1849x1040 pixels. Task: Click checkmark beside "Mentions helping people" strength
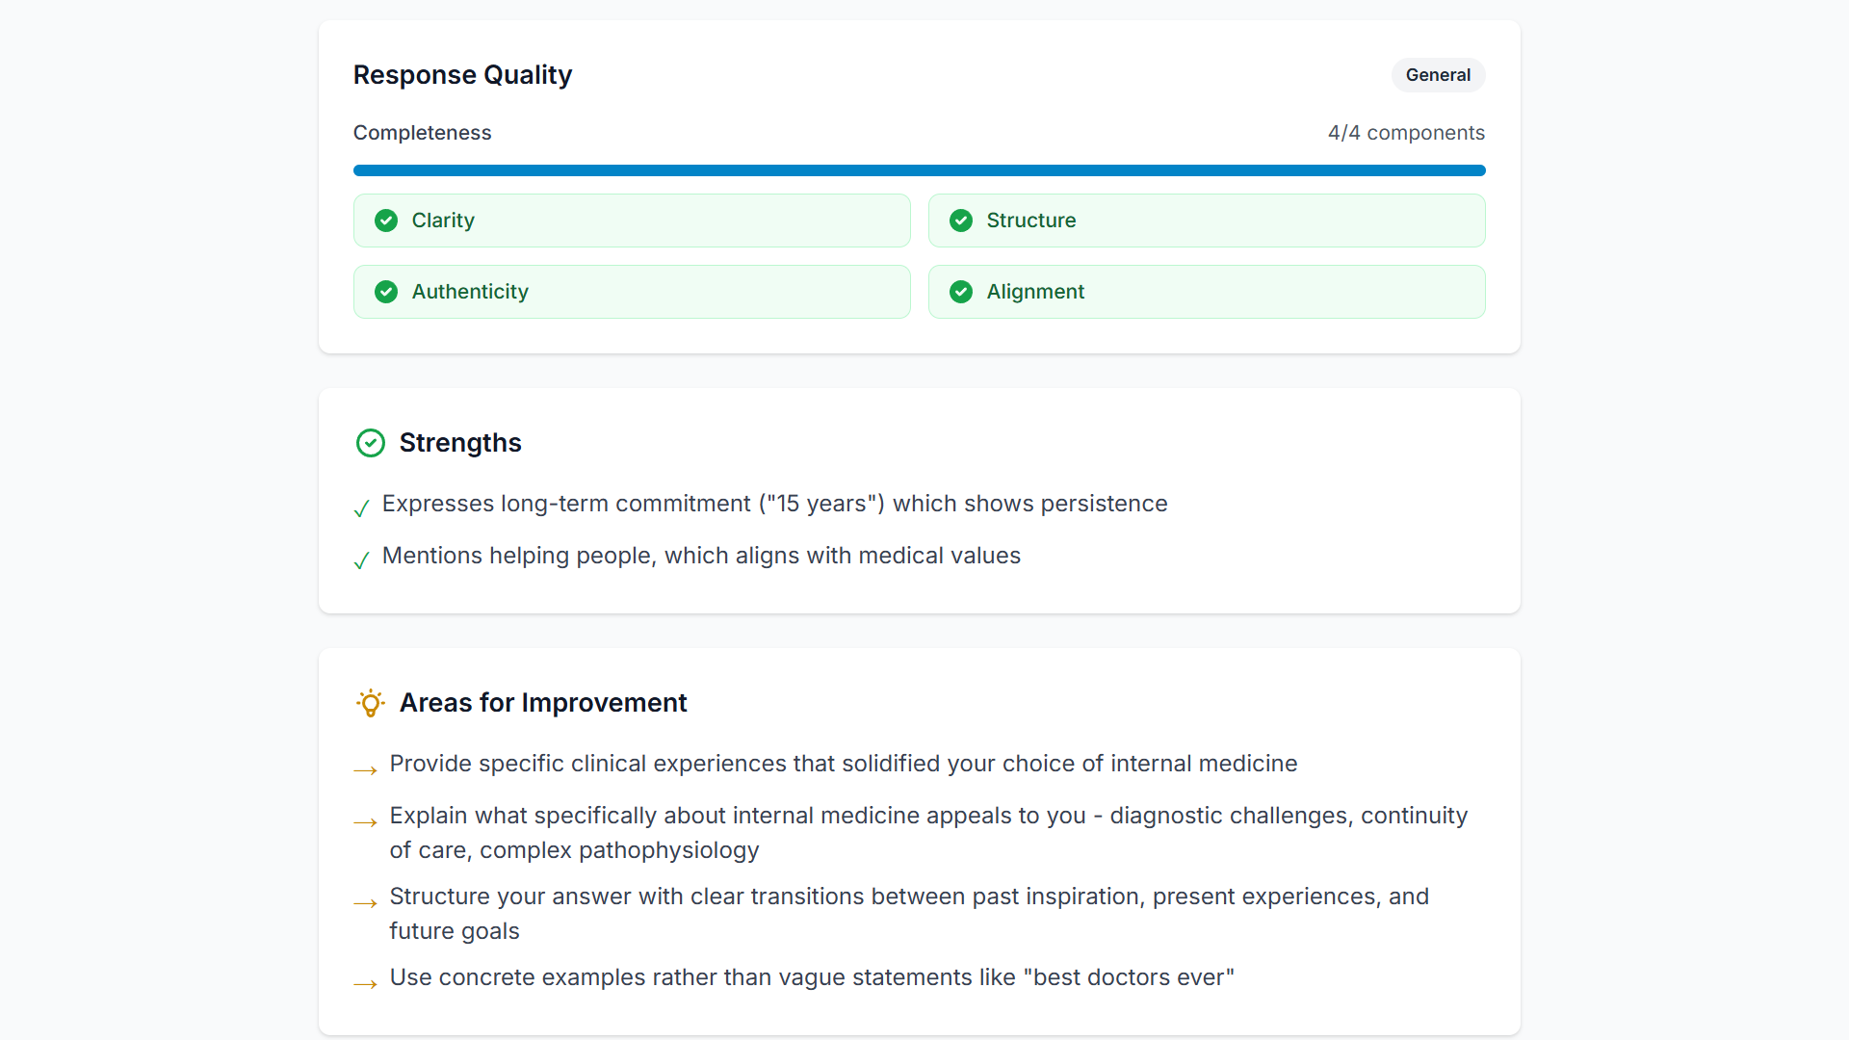[362, 560]
